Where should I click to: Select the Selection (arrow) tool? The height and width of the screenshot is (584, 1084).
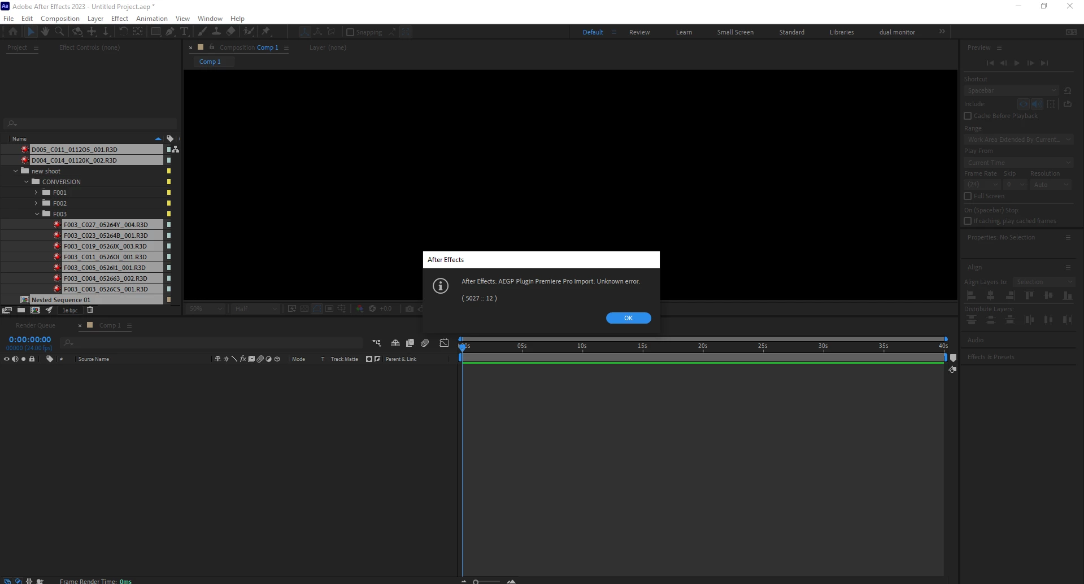coord(31,32)
